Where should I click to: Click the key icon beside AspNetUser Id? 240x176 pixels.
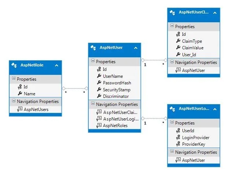click(x=99, y=69)
